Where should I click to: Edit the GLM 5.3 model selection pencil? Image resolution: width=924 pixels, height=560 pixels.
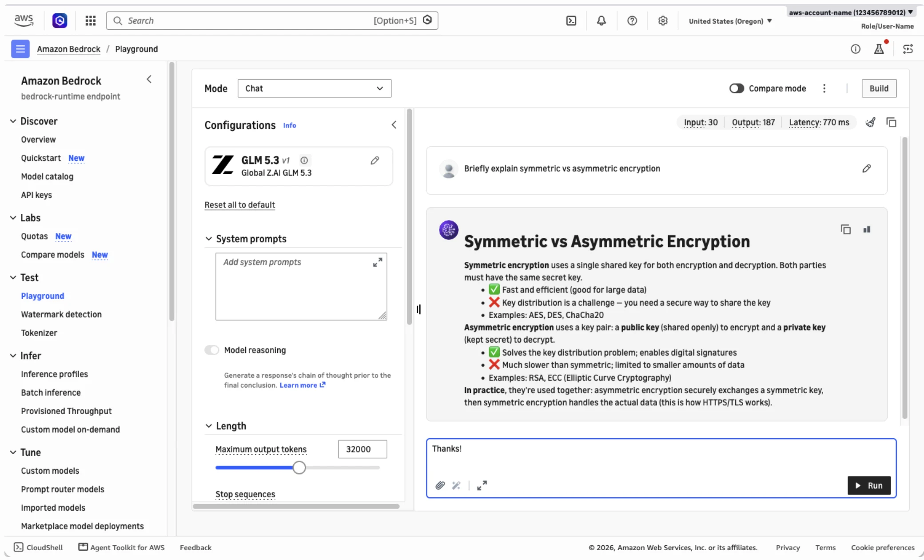pos(375,160)
